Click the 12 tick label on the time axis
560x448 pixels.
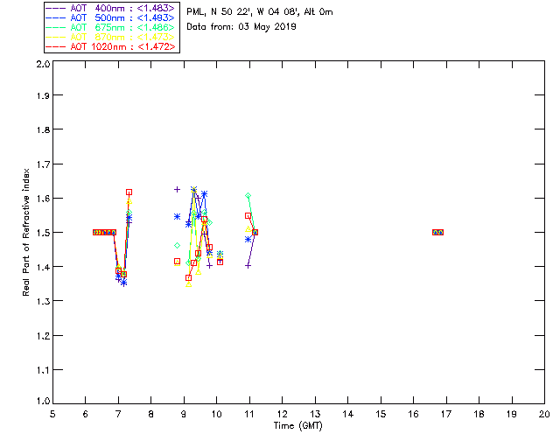282,414
